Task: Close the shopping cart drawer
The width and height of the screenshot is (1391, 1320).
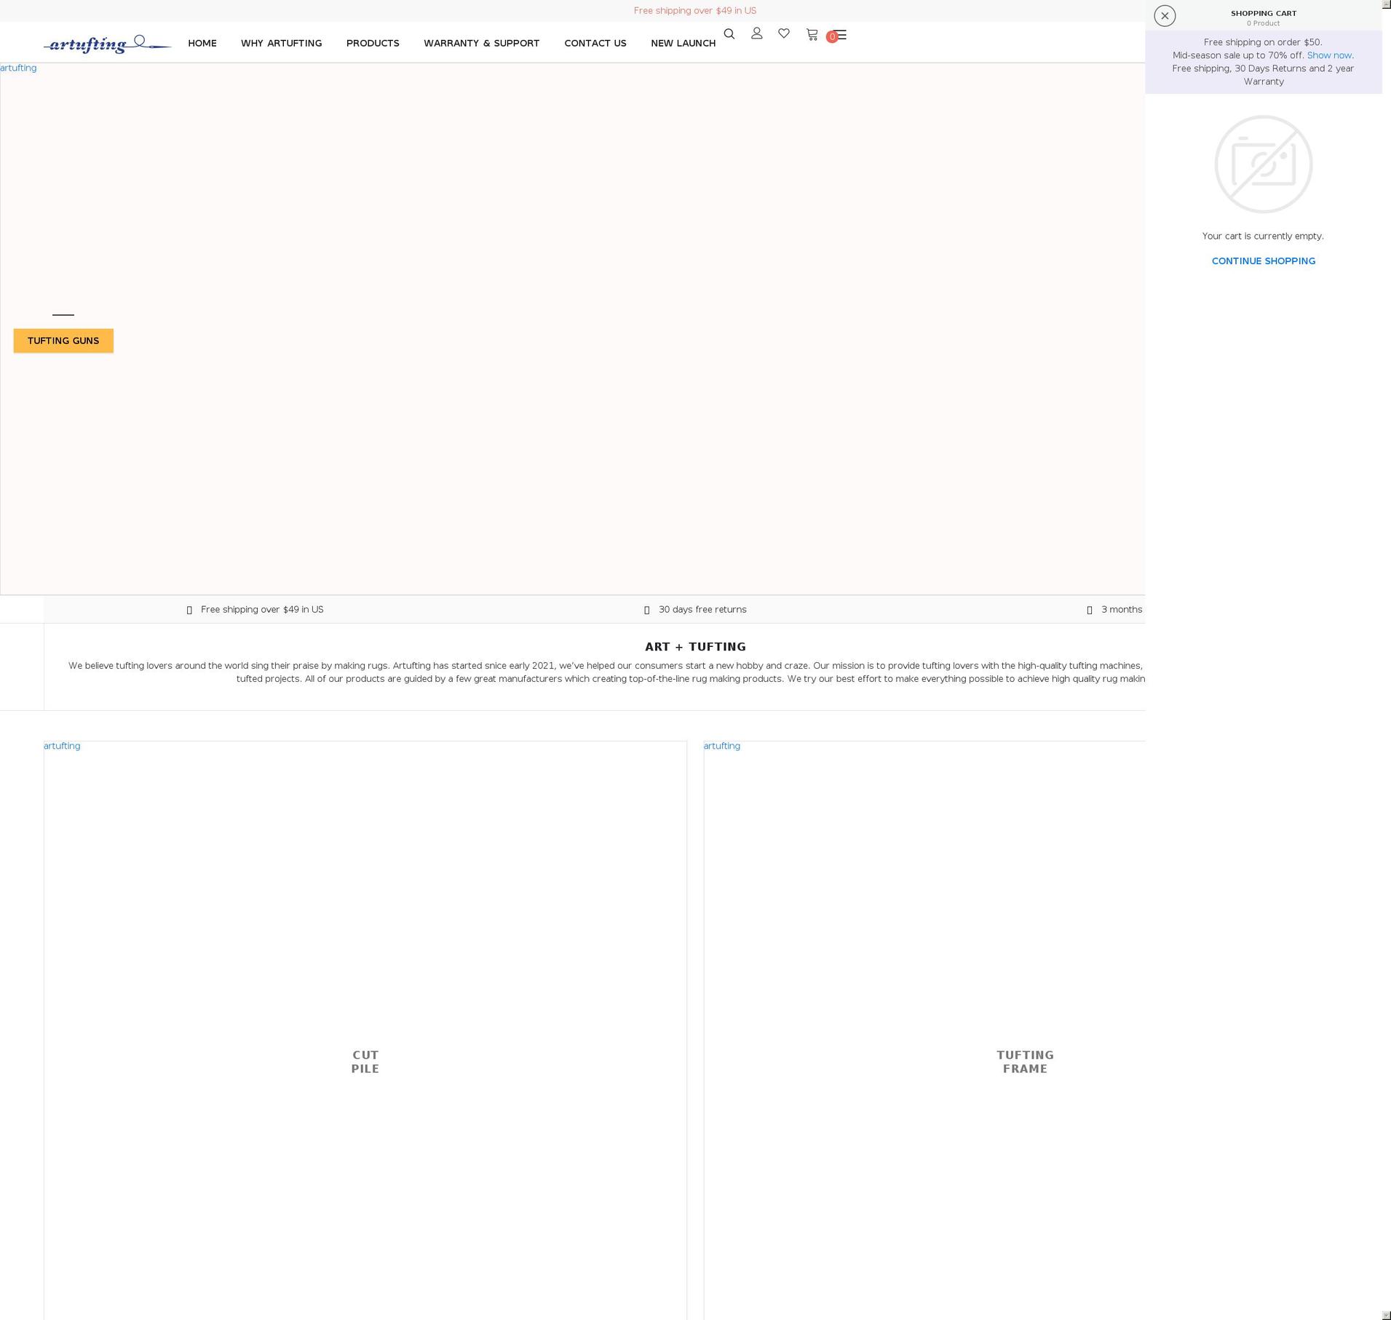Action: pos(1165,15)
